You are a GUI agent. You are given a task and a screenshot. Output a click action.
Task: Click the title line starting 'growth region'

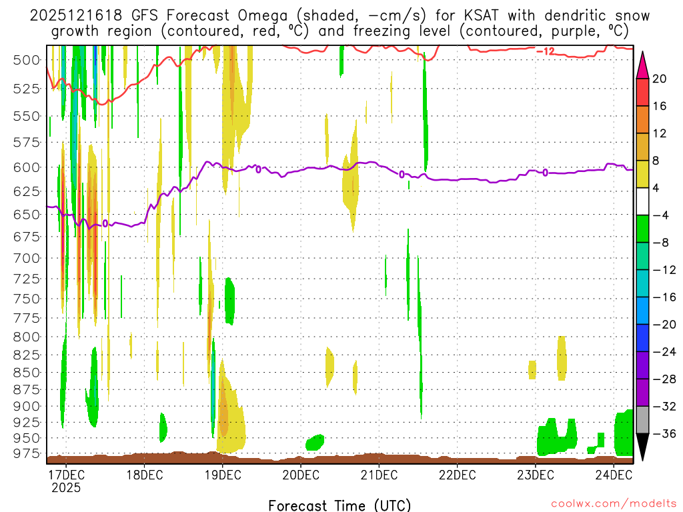point(339,31)
